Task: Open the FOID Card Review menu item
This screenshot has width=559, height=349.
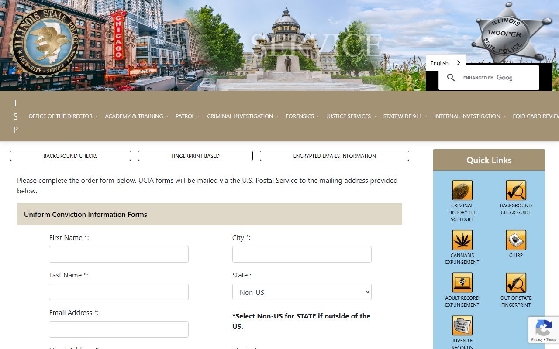Action: point(536,116)
